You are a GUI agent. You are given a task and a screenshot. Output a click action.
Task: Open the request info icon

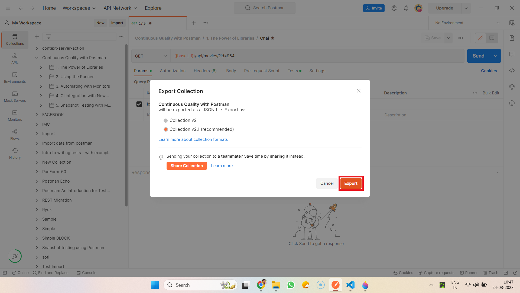(512, 103)
